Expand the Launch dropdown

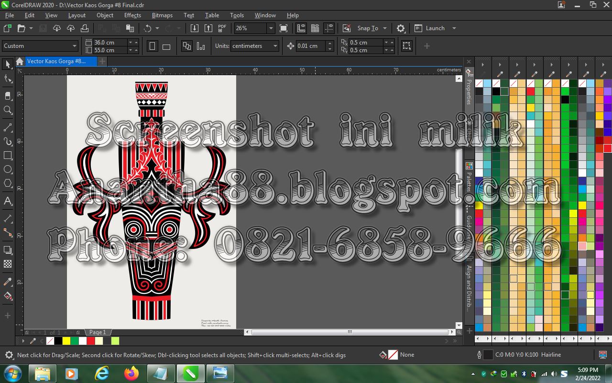(x=454, y=28)
